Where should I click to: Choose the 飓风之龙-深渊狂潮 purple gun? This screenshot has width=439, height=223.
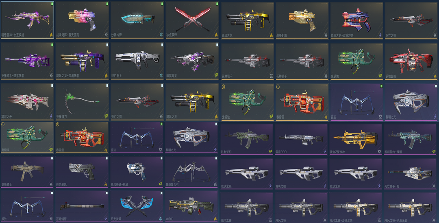(x=82, y=60)
